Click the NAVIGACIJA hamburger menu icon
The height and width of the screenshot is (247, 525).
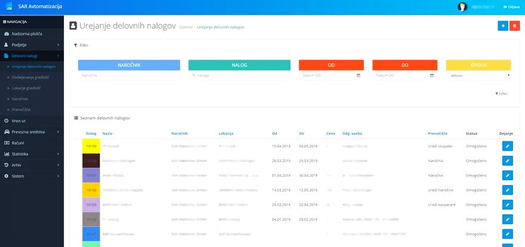coord(4,21)
